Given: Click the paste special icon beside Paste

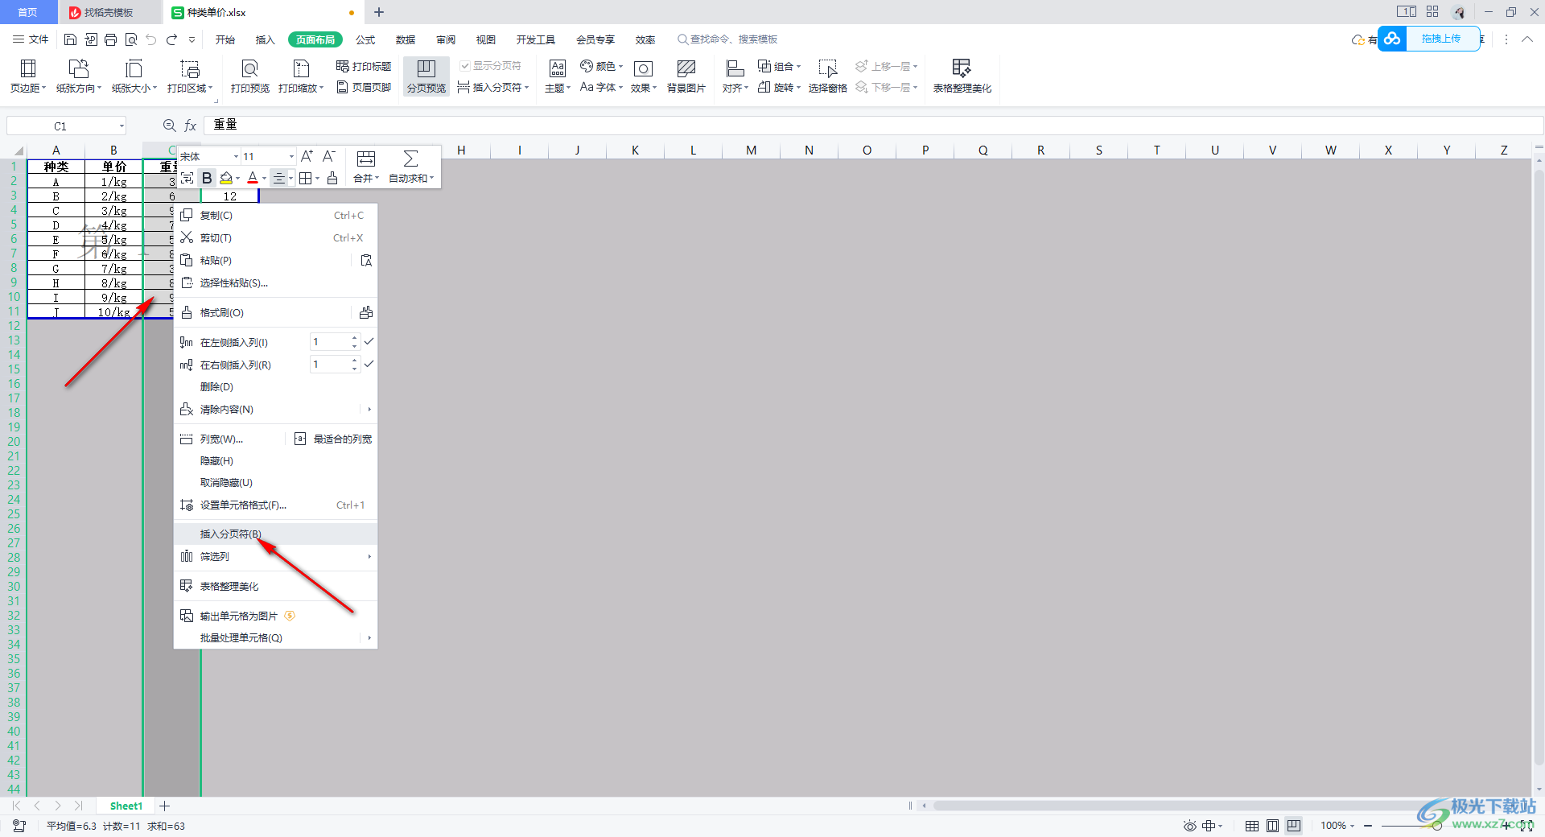Looking at the screenshot, I should (x=366, y=260).
